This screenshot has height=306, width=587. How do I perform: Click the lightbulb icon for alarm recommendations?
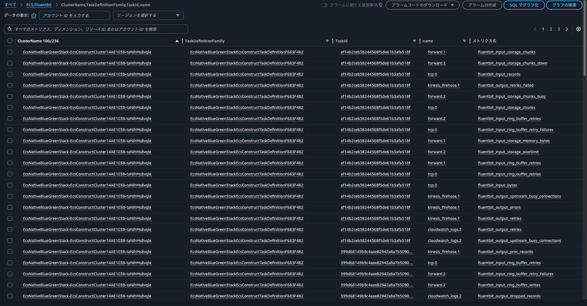pos(381,5)
